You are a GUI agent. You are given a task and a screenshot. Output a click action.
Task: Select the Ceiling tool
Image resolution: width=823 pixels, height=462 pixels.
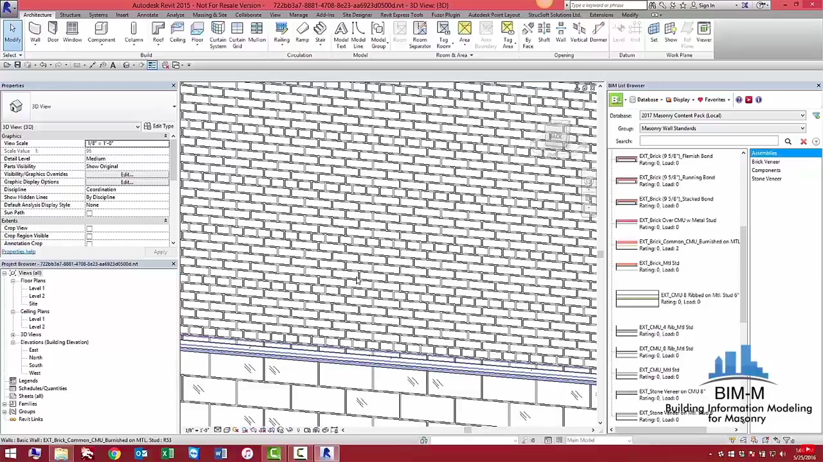click(177, 32)
